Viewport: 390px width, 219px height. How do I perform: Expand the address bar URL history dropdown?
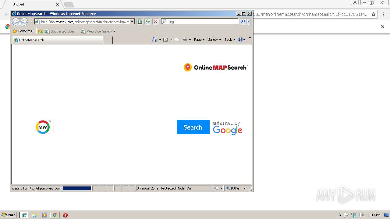click(132, 22)
